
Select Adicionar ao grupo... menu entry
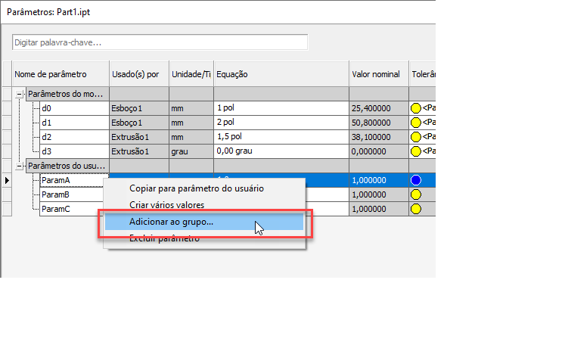(x=204, y=222)
